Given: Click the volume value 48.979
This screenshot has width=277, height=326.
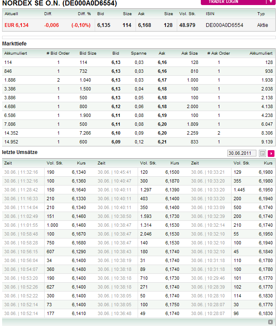Looking at the screenshot, I should point(187,25).
